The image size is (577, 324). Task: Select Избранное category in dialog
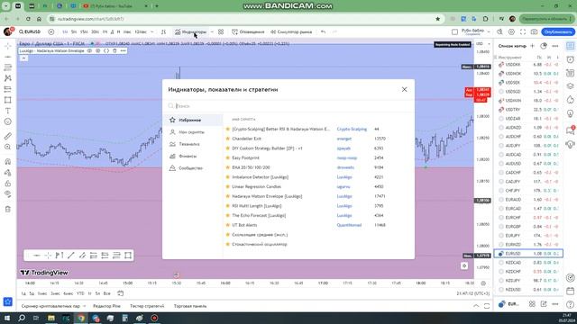(x=193, y=120)
